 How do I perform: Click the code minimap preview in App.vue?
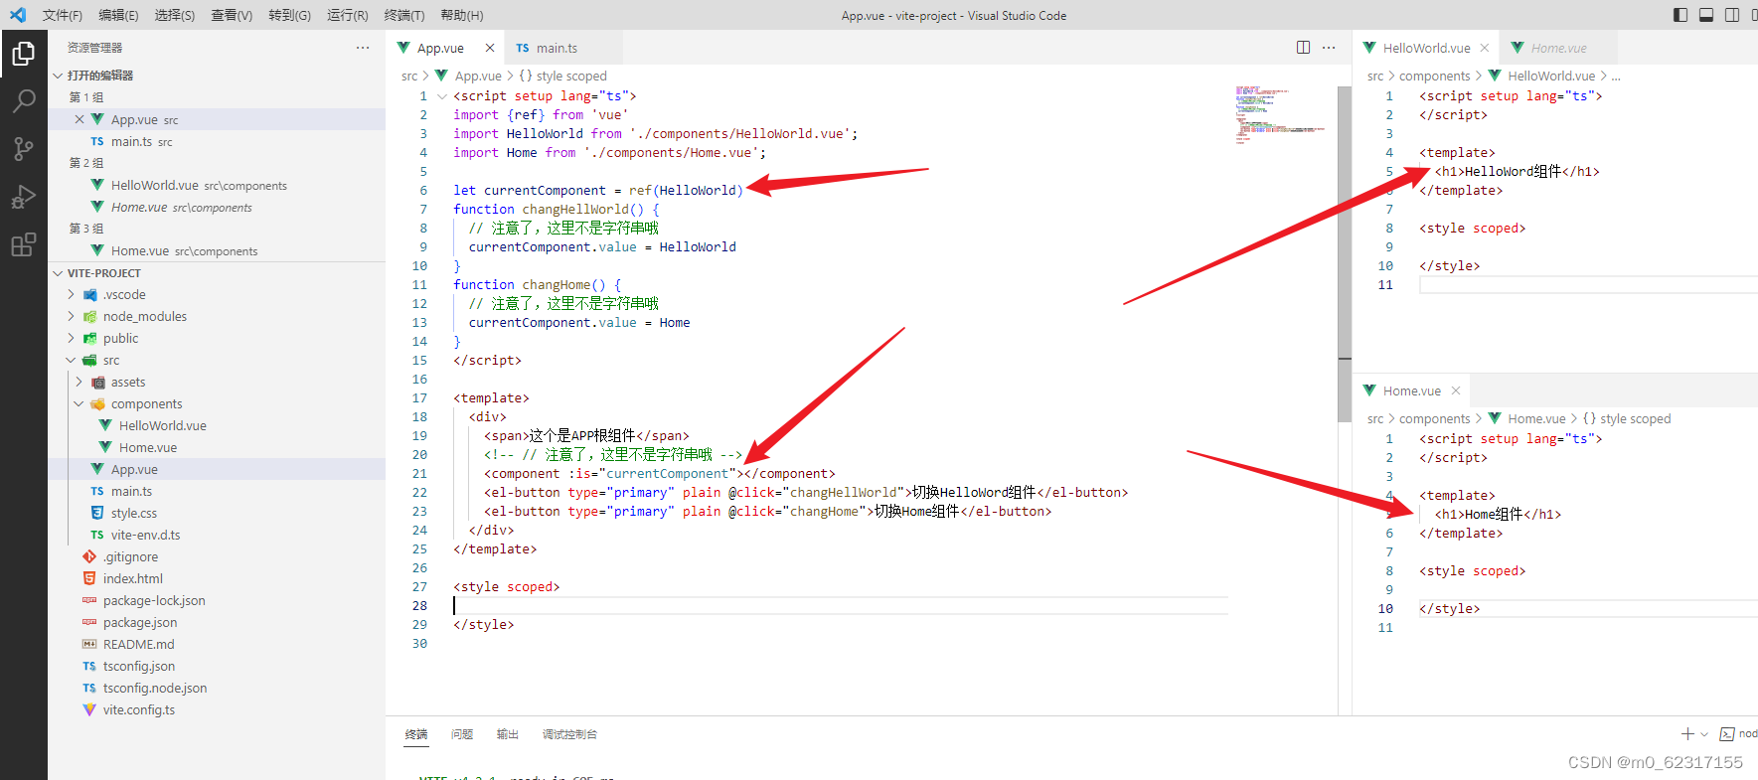tap(1280, 115)
